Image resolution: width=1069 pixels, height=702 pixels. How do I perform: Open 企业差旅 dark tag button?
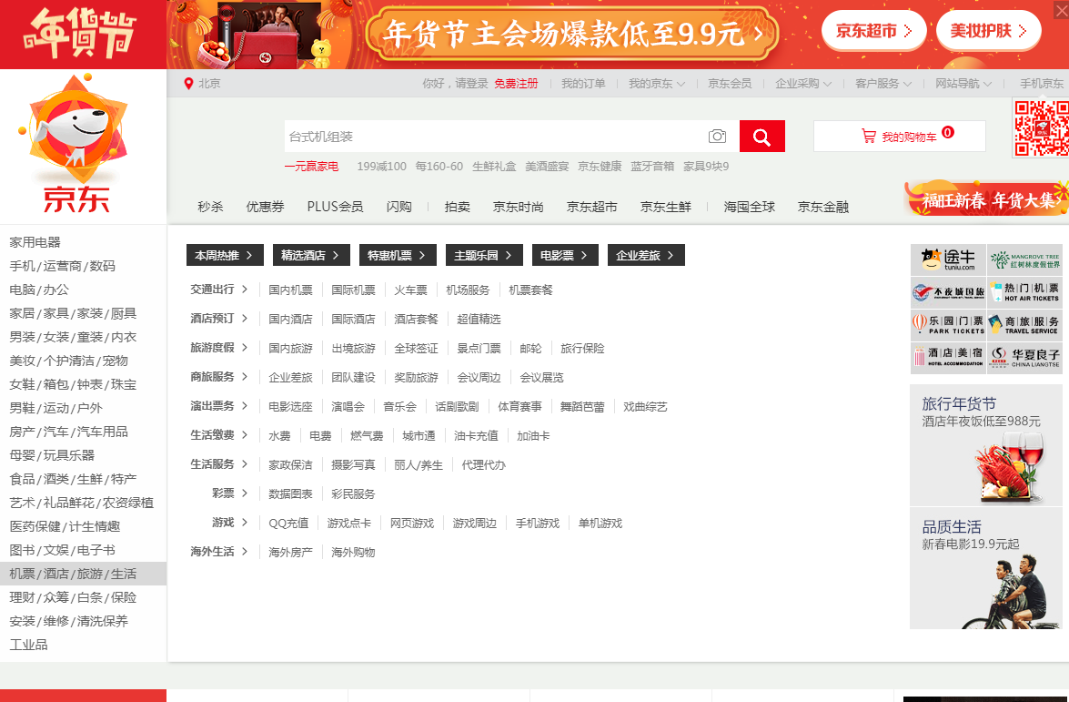click(646, 255)
